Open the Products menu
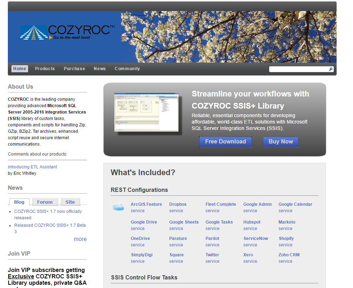The height and width of the screenshot is (288, 353). point(45,69)
